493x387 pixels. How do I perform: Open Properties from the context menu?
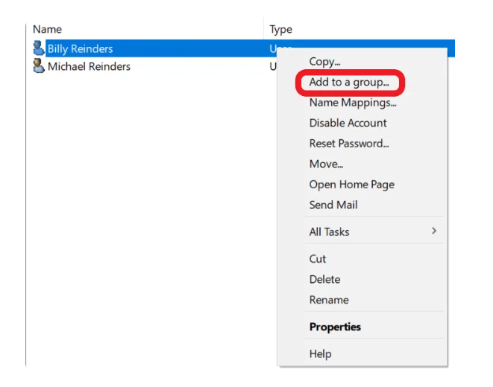[335, 327]
